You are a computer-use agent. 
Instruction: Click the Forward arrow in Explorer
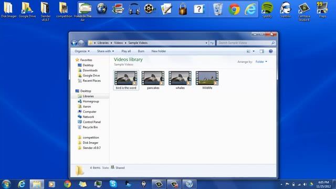click(81, 43)
